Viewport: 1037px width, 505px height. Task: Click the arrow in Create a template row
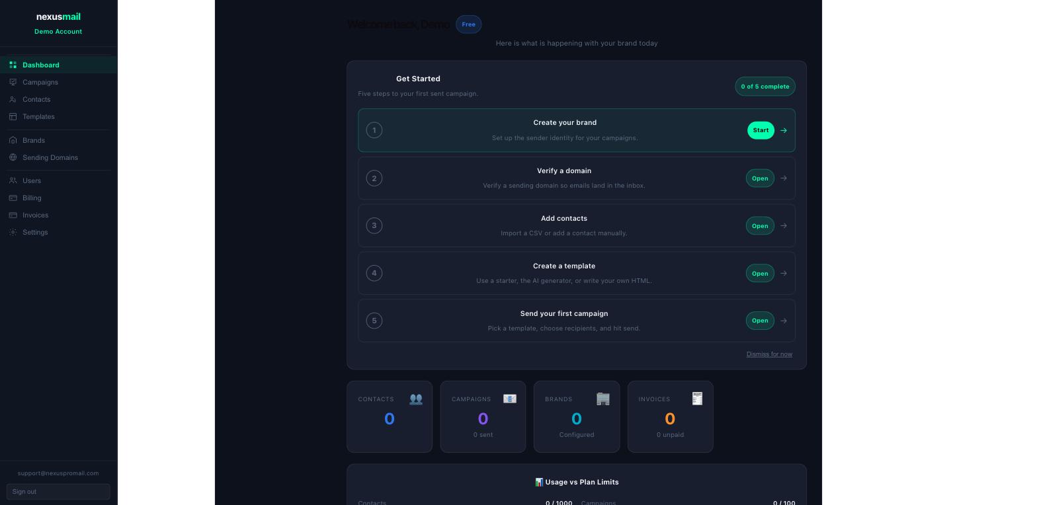(x=784, y=273)
